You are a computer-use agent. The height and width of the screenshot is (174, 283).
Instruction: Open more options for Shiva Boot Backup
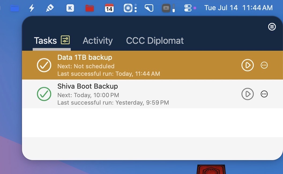tap(264, 94)
